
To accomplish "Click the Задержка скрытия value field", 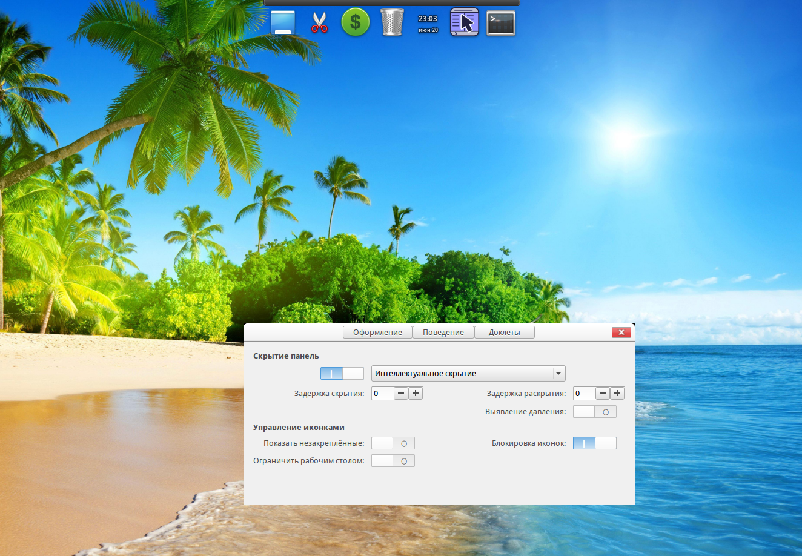I will (382, 394).
